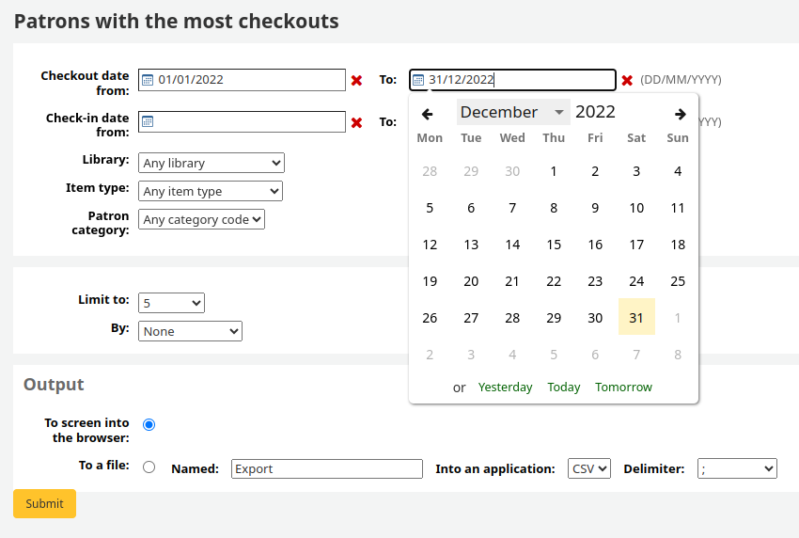This screenshot has width=799, height=538.
Task: Pick day 15 in the calendar
Action: tap(554, 245)
